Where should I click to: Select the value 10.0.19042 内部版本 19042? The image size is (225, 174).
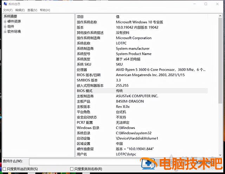[137, 27]
